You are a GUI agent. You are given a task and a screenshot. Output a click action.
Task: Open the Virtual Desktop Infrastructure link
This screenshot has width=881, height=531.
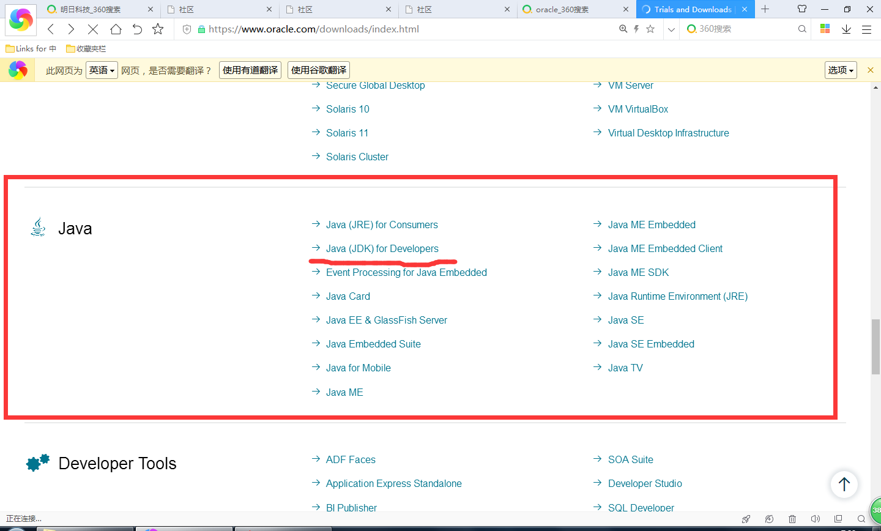pos(669,133)
